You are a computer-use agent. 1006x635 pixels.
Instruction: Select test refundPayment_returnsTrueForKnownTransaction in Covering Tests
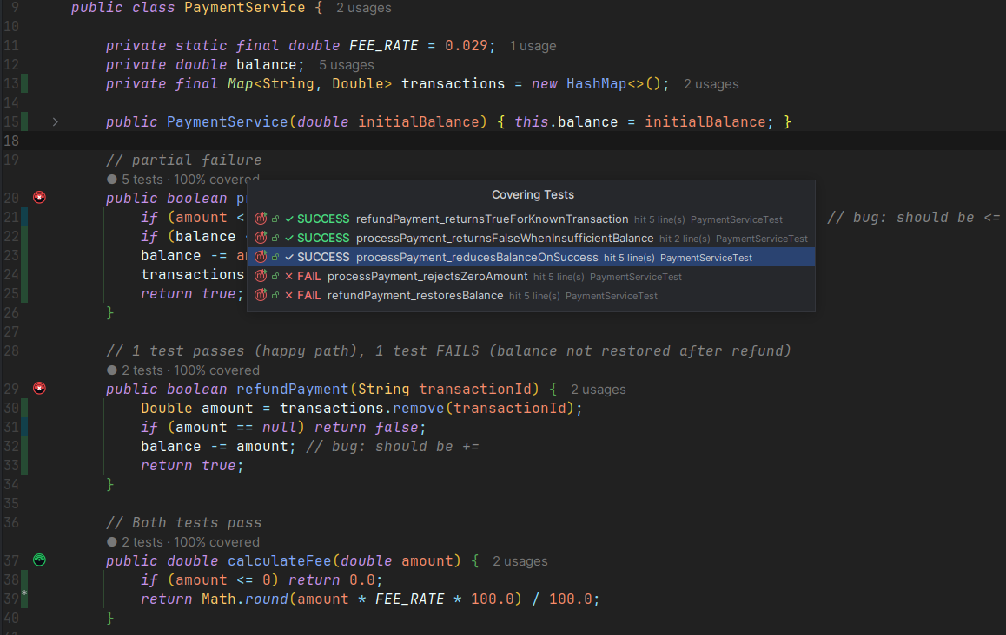click(x=531, y=219)
